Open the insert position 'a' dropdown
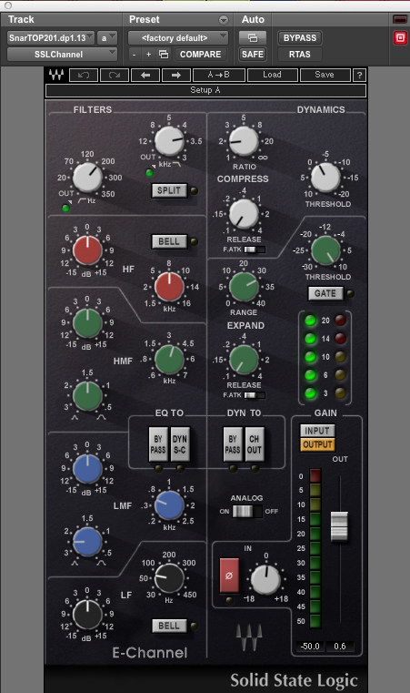410x693 pixels. tap(108, 38)
